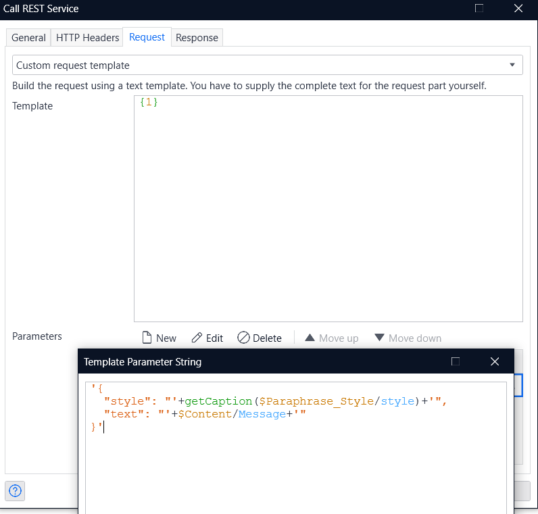
Task: Click the getCaption function in the expression
Action: [x=218, y=401]
